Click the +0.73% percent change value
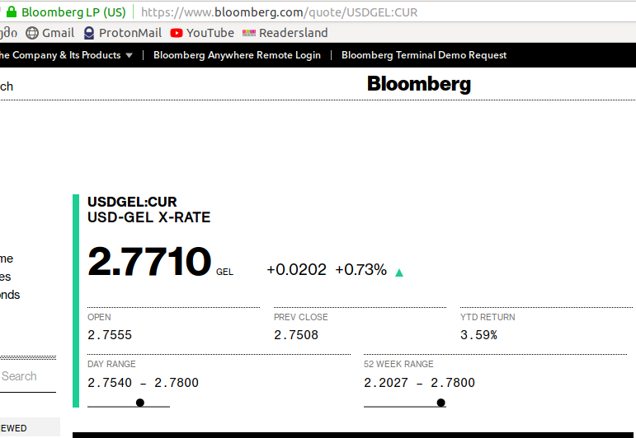This screenshot has width=636, height=438. click(360, 270)
